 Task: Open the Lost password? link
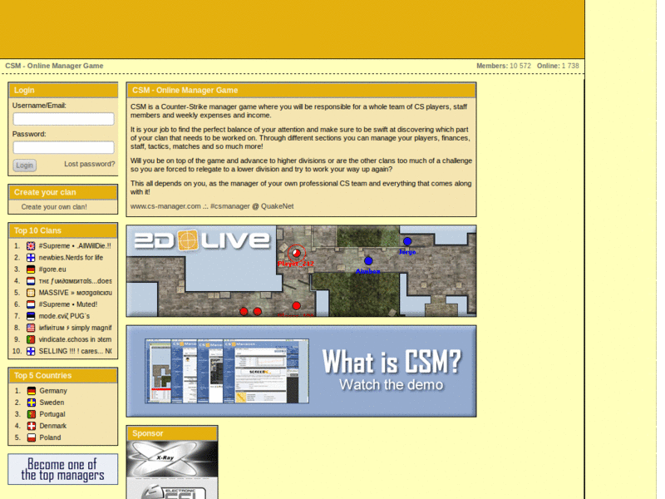(x=90, y=164)
